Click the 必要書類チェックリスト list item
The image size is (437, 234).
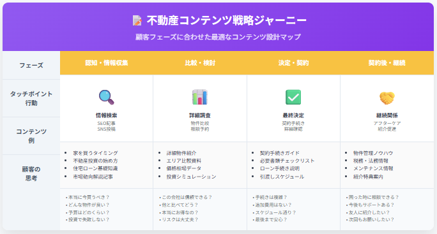coord(287,161)
